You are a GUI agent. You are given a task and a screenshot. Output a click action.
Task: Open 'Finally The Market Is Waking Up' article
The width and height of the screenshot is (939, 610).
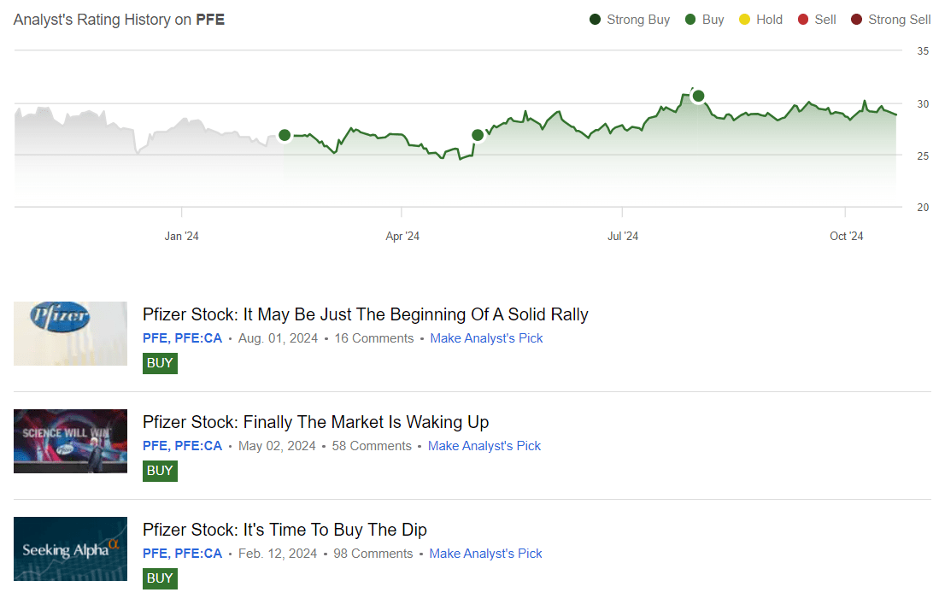pyautogui.click(x=315, y=422)
